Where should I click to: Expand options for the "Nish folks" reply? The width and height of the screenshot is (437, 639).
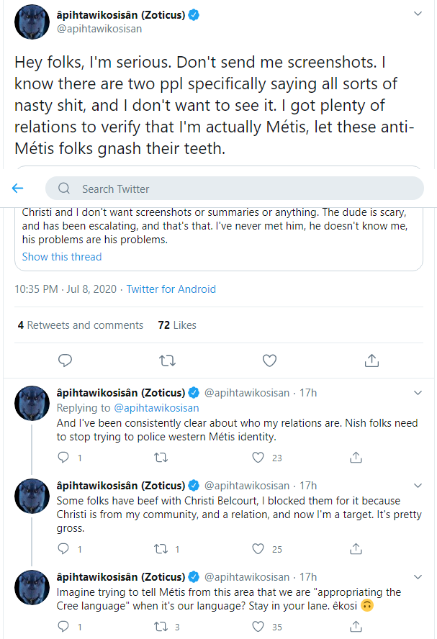pyautogui.click(x=418, y=393)
